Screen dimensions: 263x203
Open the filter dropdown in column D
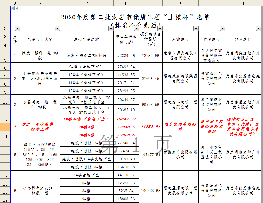pos(136,28)
